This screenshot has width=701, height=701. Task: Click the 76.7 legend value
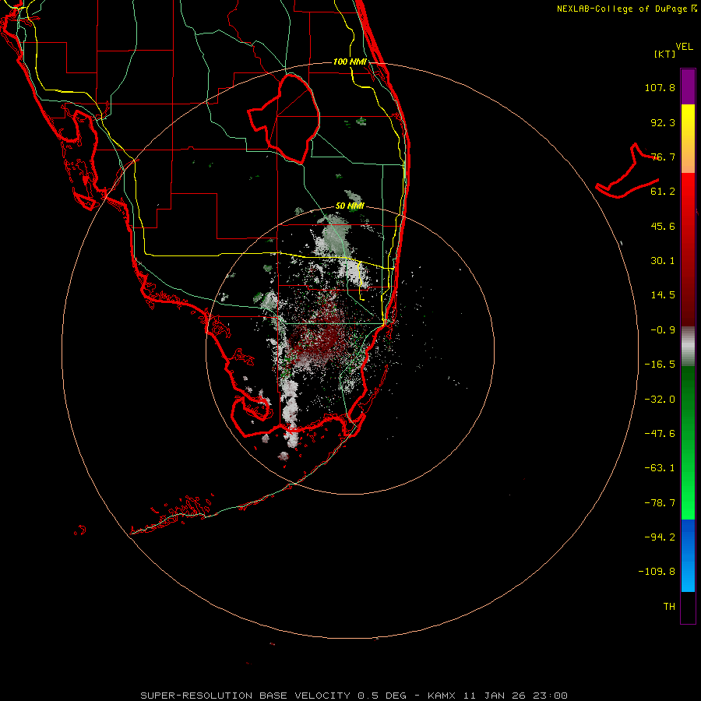[663, 157]
